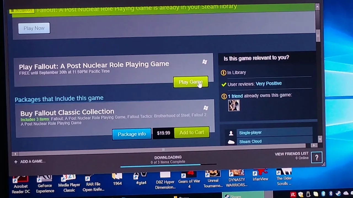Add Fallout Classic Collection to cart
This screenshot has width=353, height=198.
coord(192,133)
